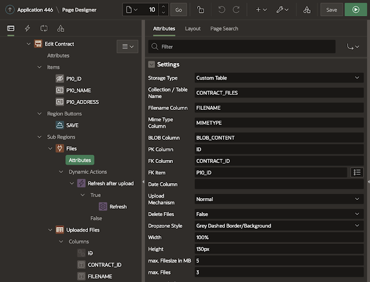Select the Refresh action gear icon
The image size is (370, 282).
pyautogui.click(x=103, y=206)
